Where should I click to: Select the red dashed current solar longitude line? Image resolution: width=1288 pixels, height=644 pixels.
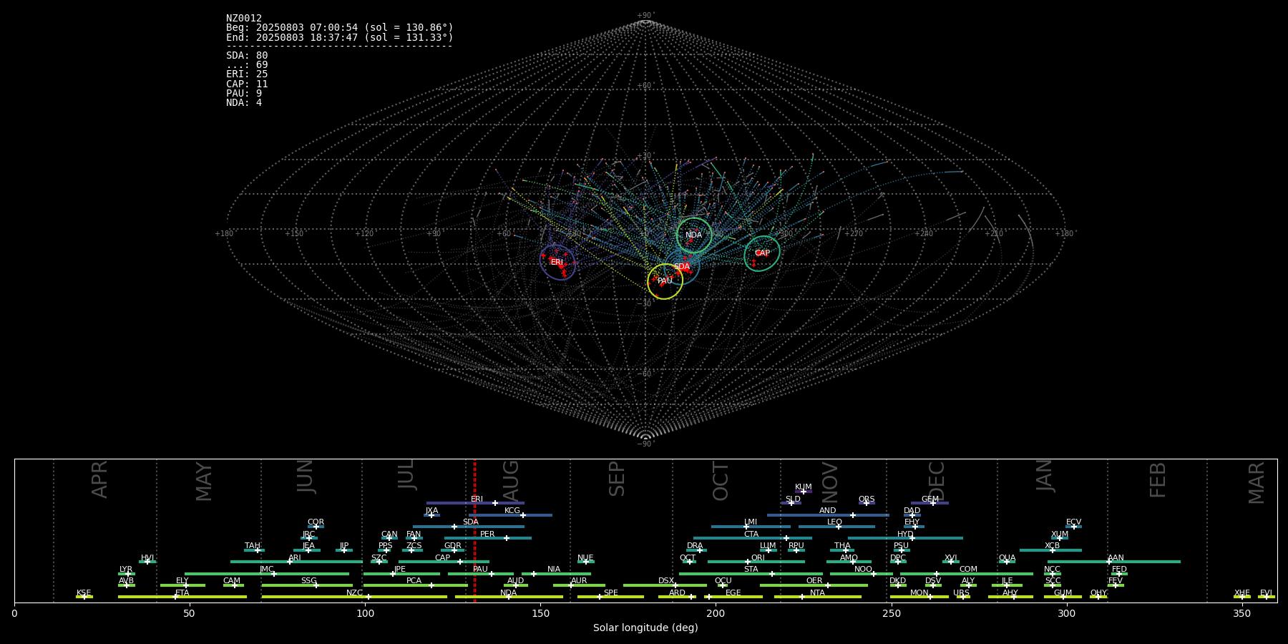(x=474, y=530)
